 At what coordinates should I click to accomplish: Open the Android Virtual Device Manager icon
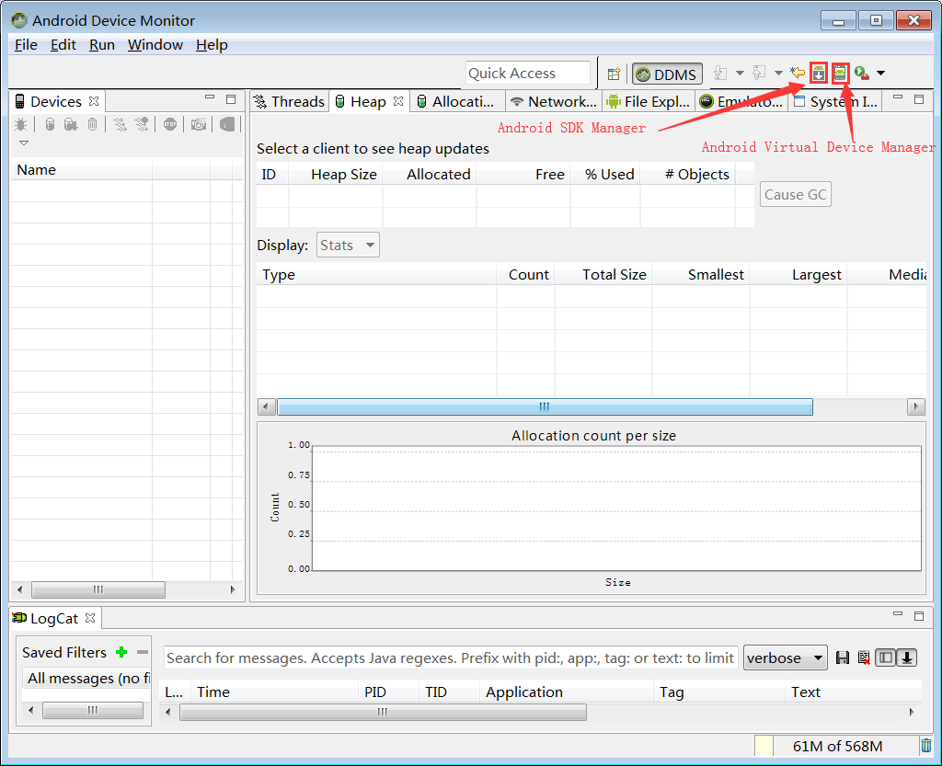(x=840, y=74)
